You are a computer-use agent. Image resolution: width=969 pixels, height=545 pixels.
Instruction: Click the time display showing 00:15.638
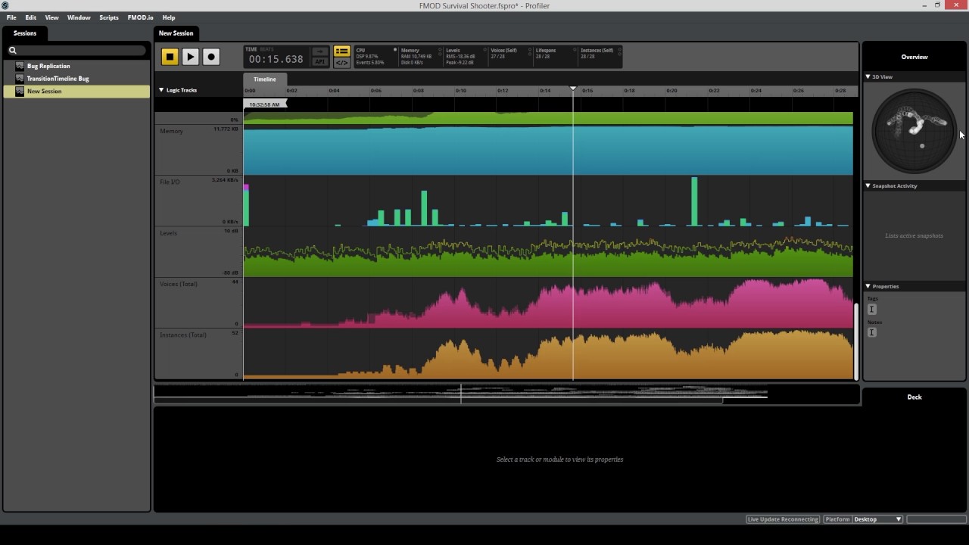[276, 60]
